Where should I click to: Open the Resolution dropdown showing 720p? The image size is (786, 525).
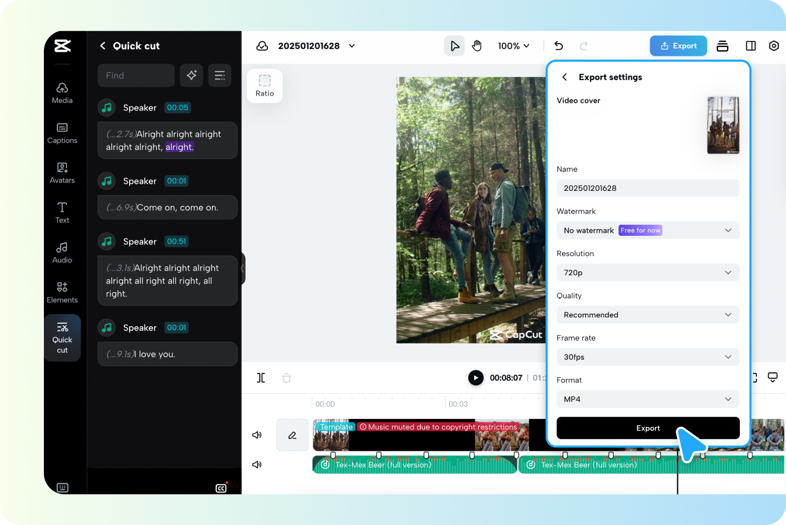(x=648, y=272)
